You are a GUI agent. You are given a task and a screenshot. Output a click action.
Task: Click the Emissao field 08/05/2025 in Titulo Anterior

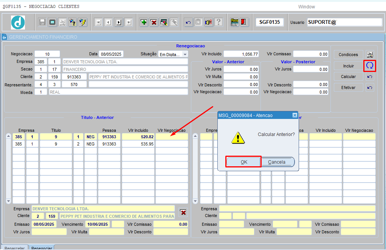44,224
